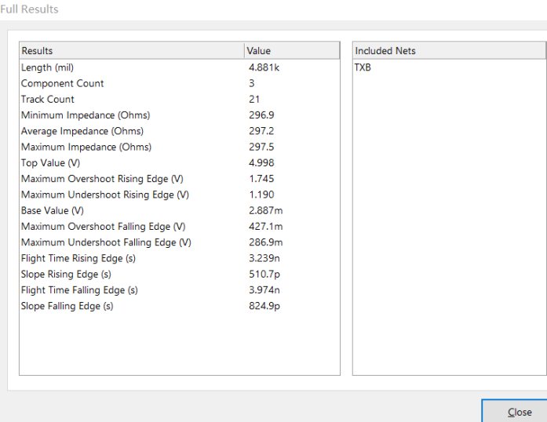Click the 4.998 top value cell
Image resolution: width=547 pixels, height=422 pixels.
pos(261,163)
